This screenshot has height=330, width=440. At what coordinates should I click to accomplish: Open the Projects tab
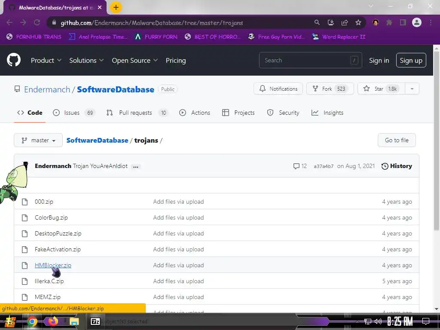pyautogui.click(x=238, y=113)
